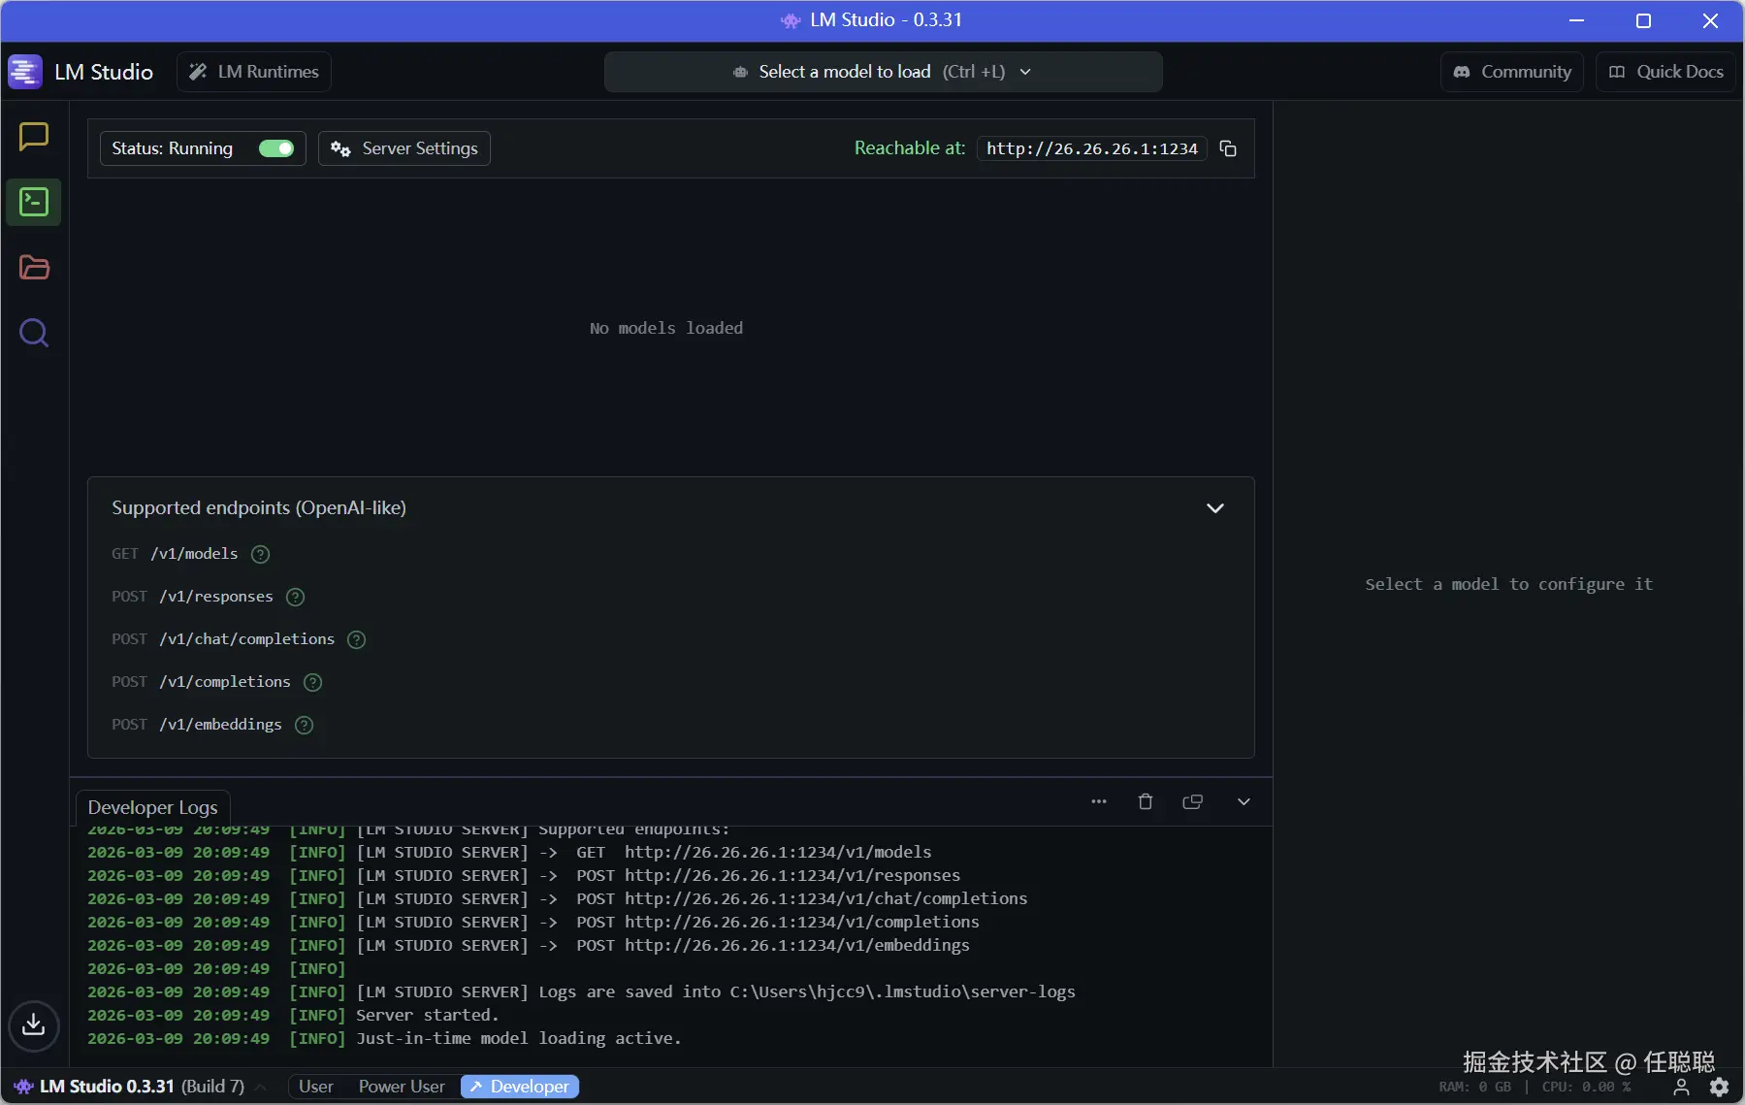
Task: Open developer logs more options menu
Action: coord(1099,801)
